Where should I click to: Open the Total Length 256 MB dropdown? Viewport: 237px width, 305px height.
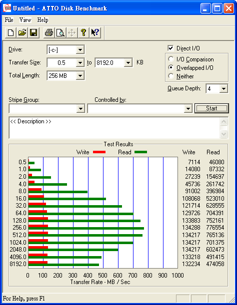coord(80,75)
